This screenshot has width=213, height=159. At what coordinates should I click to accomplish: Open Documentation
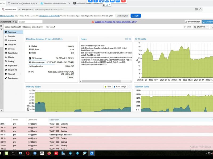pyautogui.click(x=192, y=22)
